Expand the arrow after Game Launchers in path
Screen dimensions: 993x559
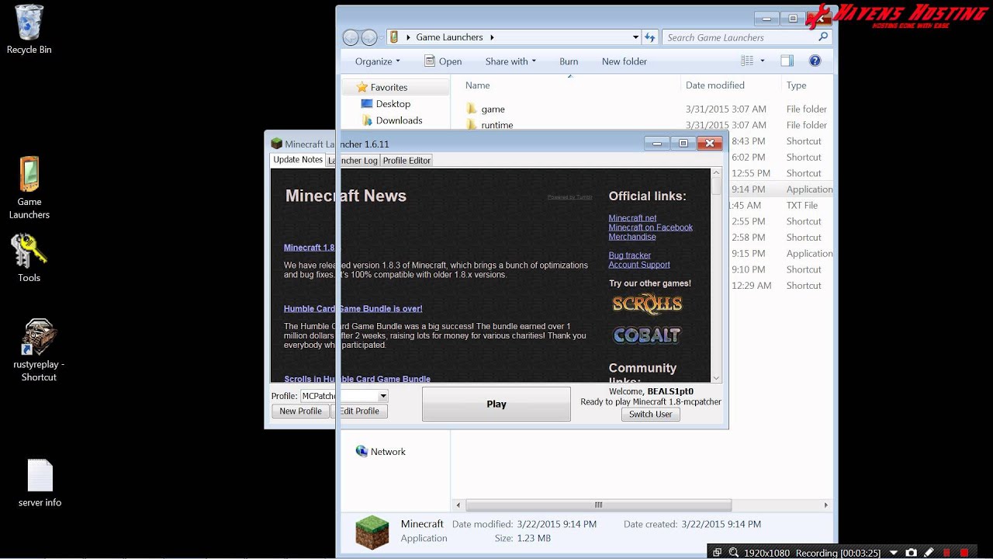[x=492, y=37]
